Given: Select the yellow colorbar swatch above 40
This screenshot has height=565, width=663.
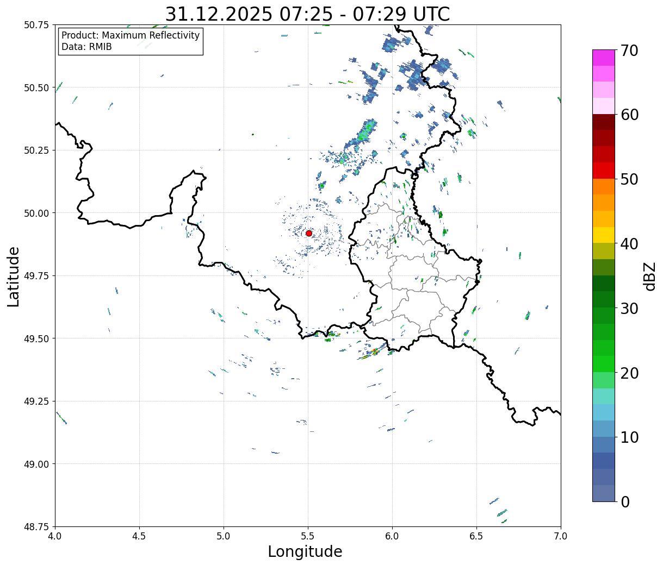Looking at the screenshot, I should [604, 235].
